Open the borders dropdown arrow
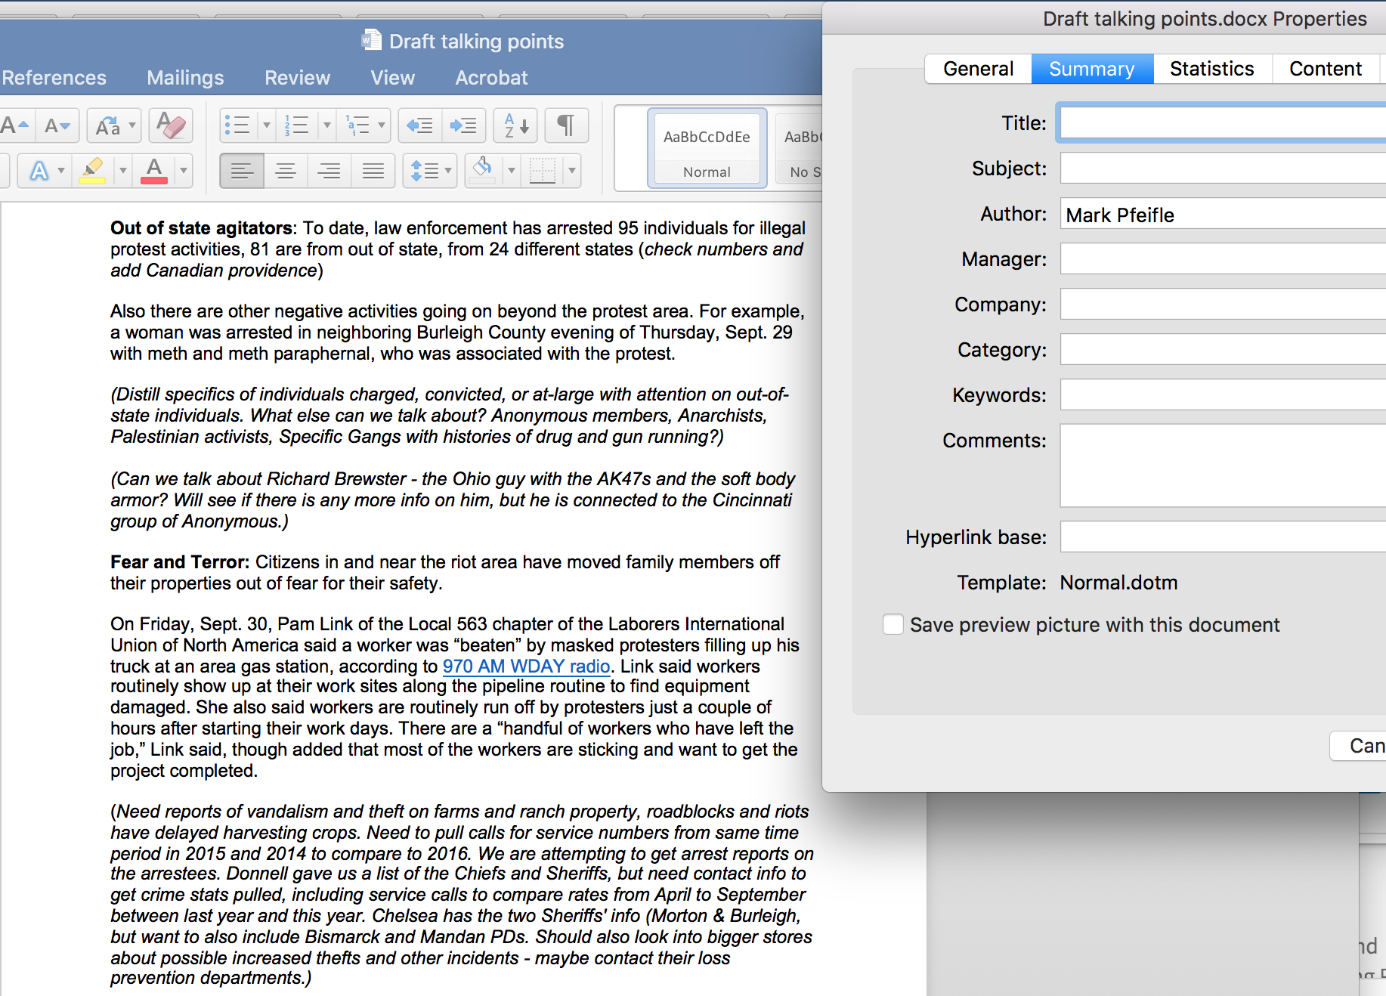This screenshot has width=1386, height=996. tap(571, 171)
